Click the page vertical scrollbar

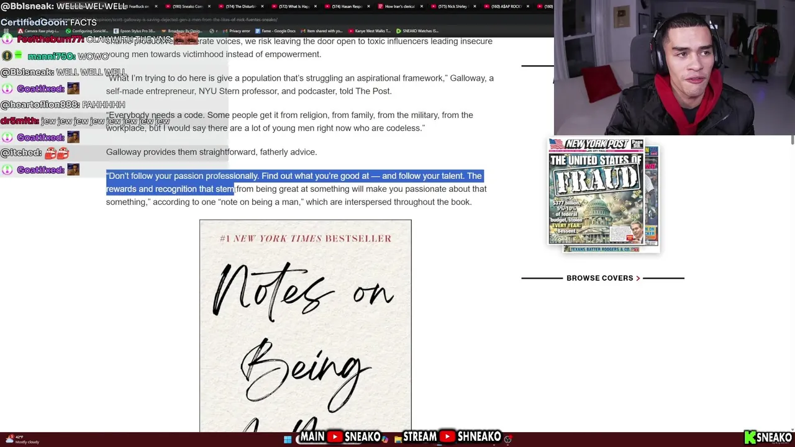tap(792, 140)
